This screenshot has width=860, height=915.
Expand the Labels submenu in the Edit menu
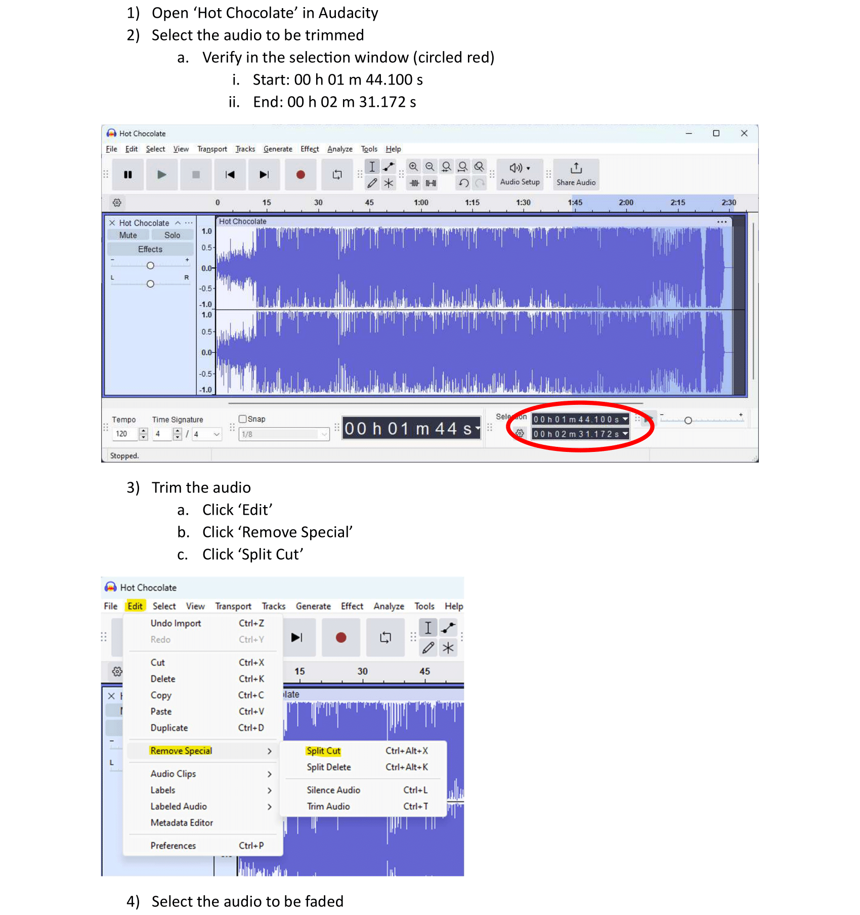click(x=202, y=790)
